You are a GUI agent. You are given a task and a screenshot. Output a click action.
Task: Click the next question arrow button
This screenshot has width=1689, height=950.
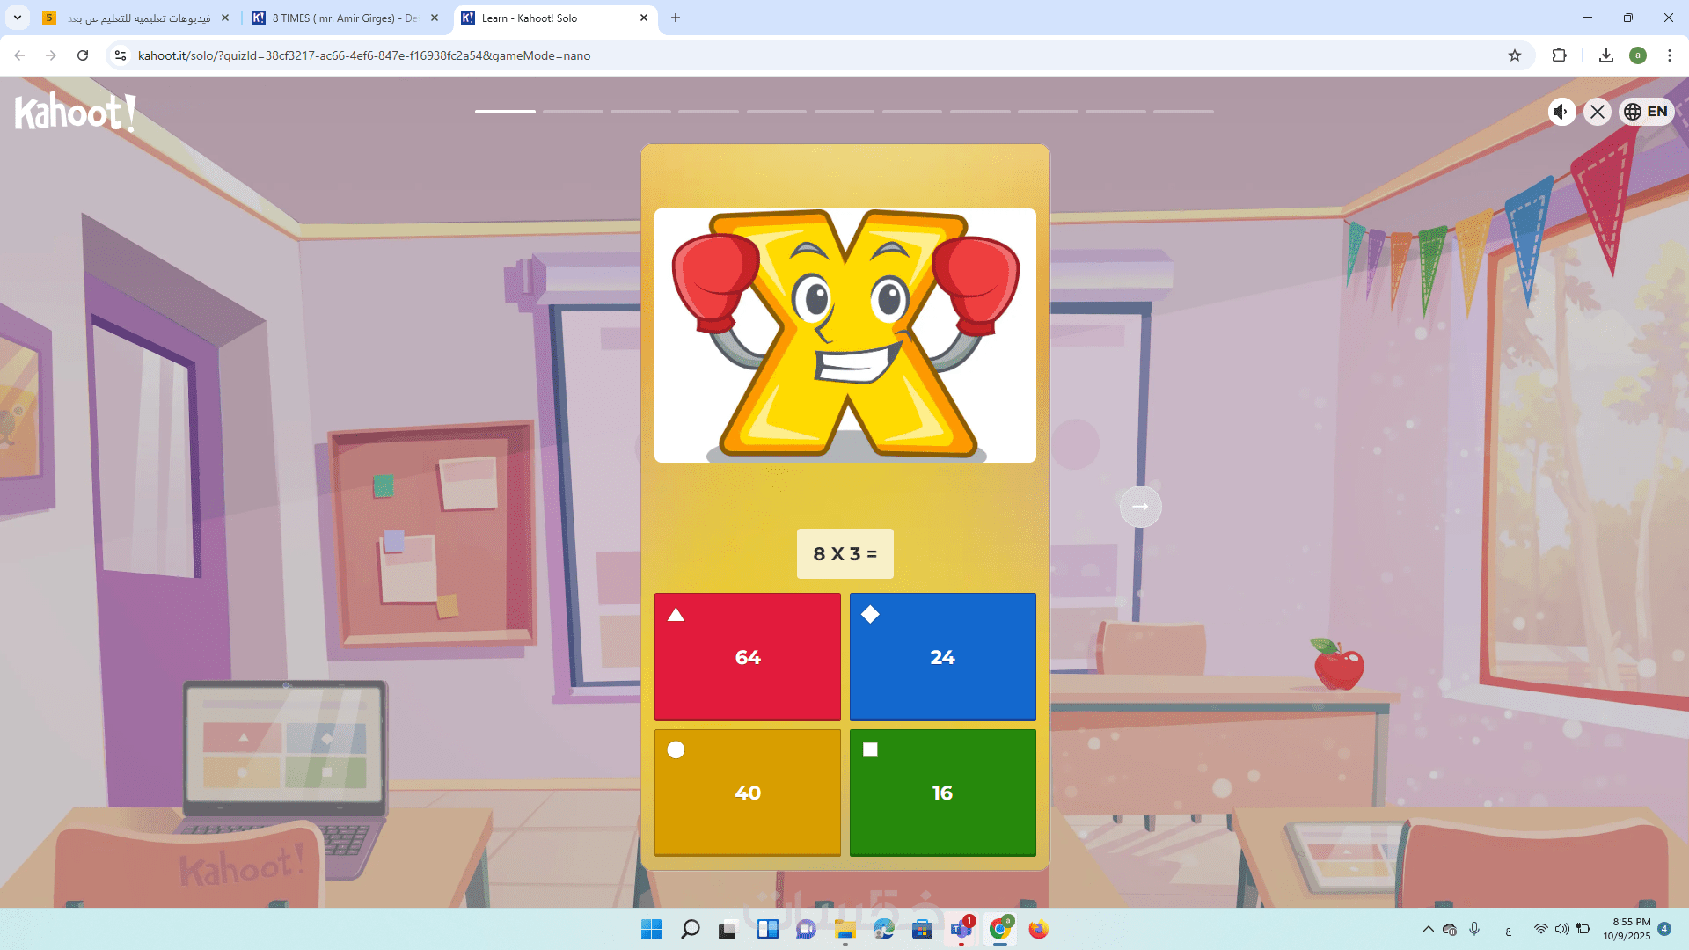(1140, 507)
